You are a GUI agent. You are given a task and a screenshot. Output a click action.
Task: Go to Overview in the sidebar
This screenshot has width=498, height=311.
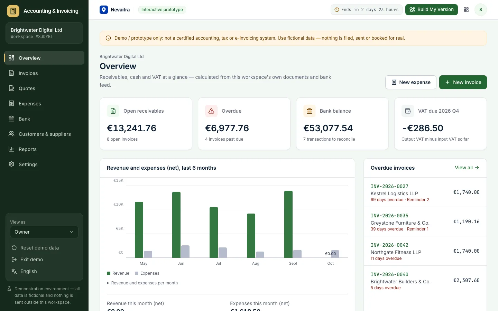point(44,58)
